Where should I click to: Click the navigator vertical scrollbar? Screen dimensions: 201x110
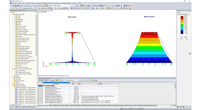coord(36,35)
